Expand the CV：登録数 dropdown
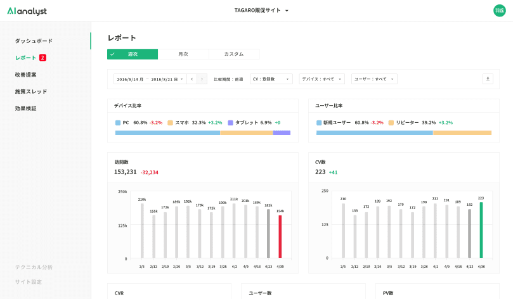This screenshot has width=513, height=299. point(271,79)
